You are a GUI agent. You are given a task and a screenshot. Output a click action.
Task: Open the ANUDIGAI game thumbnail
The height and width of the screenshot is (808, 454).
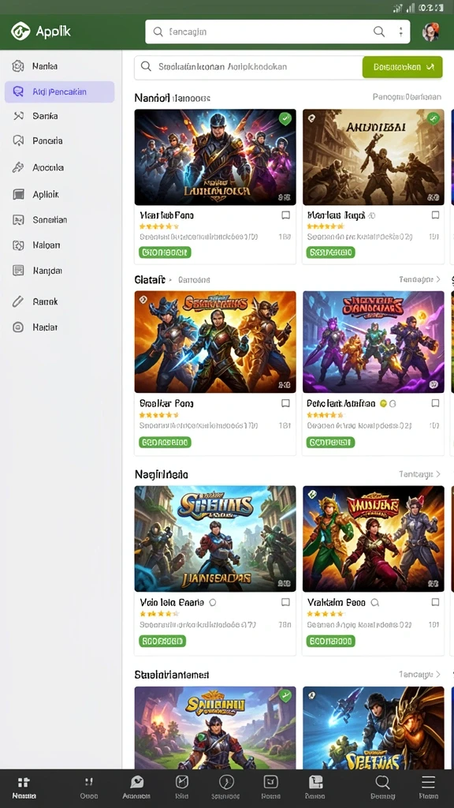tap(373, 157)
